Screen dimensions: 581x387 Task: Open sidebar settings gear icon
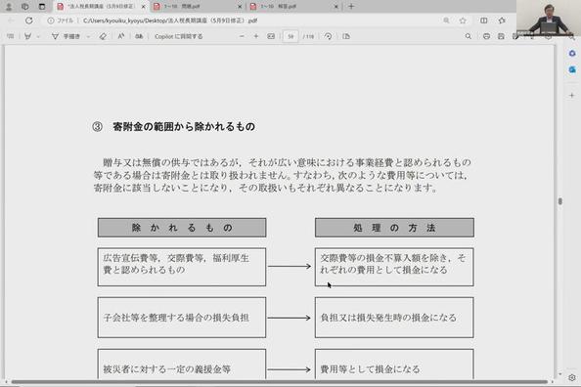(572, 377)
